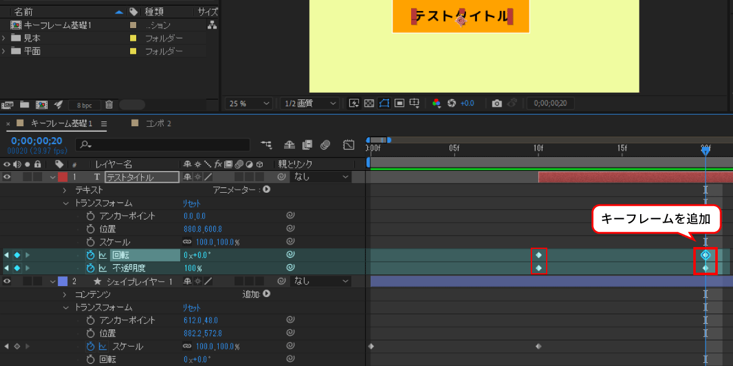Toggle shy layers hiding in timeline
The width and height of the screenshot is (733, 366).
click(290, 145)
